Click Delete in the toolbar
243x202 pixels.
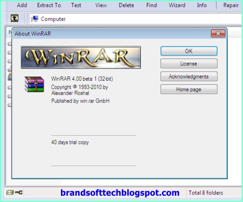pos(126,5)
